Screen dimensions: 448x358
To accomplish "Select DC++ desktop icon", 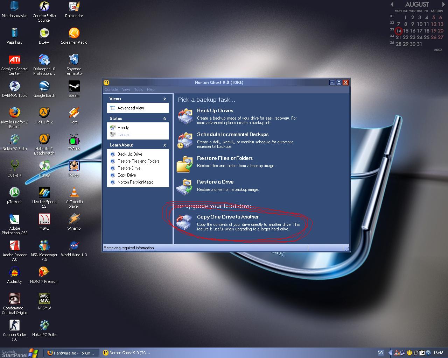I will coord(44,36).
